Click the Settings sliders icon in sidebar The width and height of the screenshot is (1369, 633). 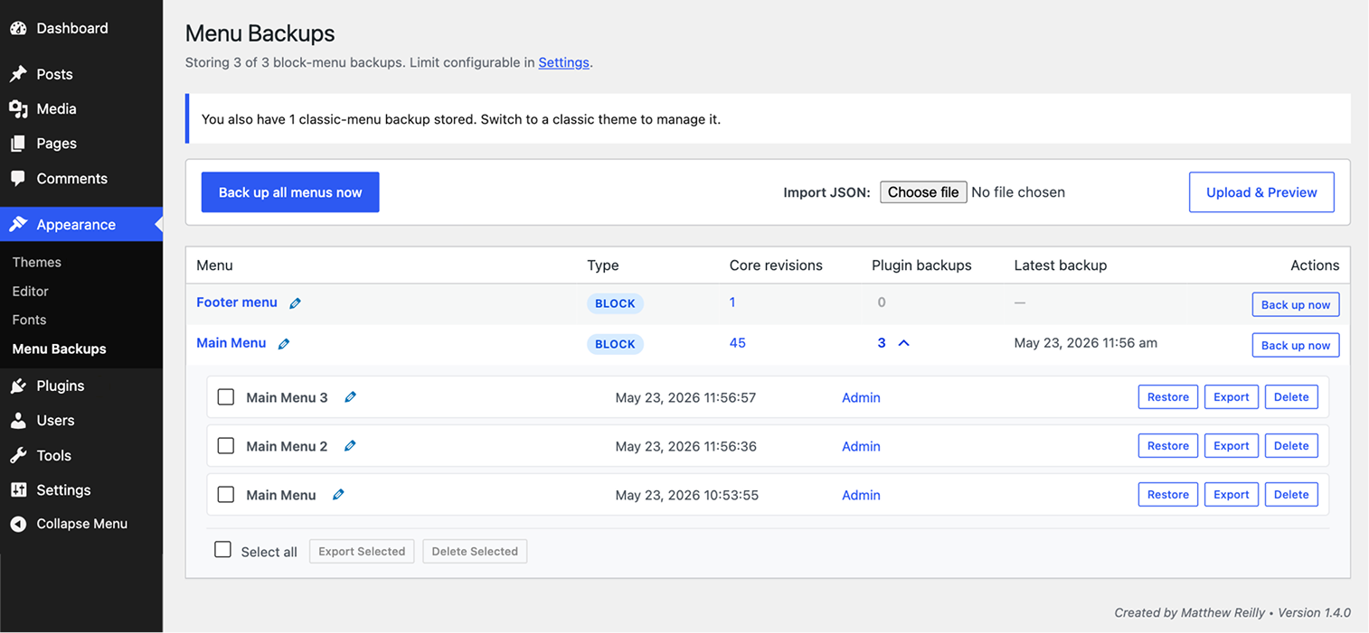coord(18,489)
